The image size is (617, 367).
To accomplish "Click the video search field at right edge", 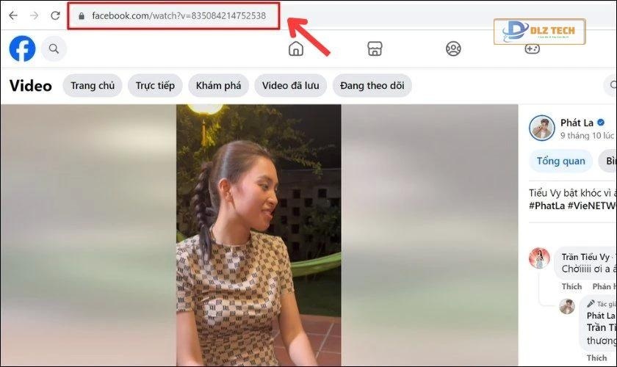I will 610,85.
